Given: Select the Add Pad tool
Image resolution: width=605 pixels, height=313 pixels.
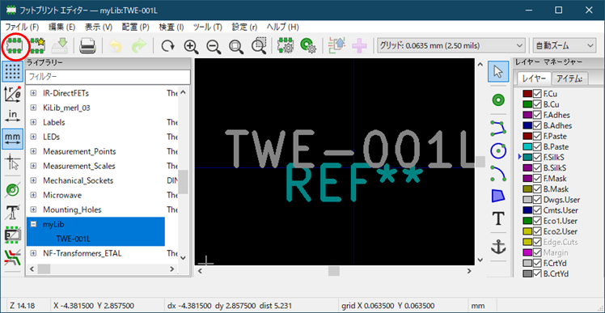Looking at the screenshot, I should [x=498, y=100].
